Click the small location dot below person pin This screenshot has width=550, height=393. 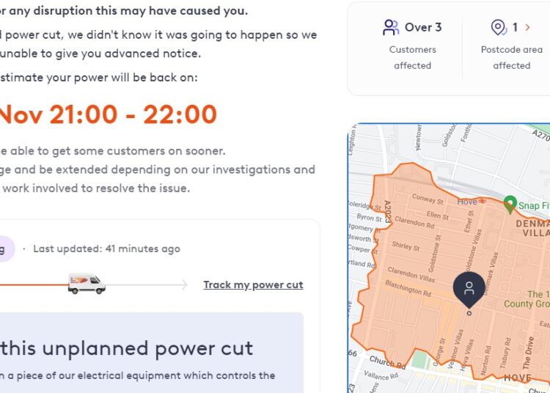click(469, 313)
